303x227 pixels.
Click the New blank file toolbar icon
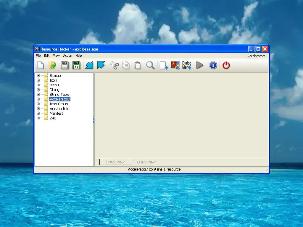pos(41,65)
